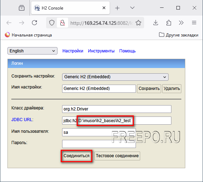Viewport: 203px width, 182px height.
Task: Click the Соединиться connect button
Action: click(x=76, y=156)
